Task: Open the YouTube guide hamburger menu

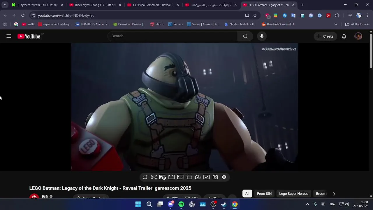Action: 9,36
